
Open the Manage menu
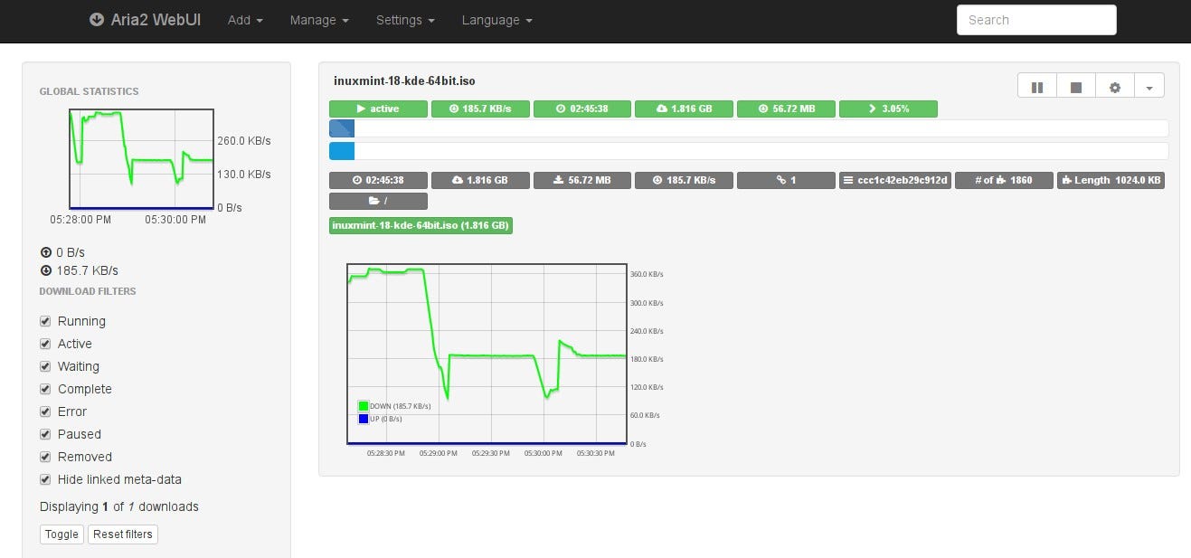click(x=319, y=20)
